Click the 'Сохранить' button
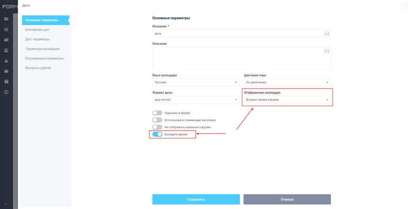The width and height of the screenshot is (412, 209). [196, 199]
